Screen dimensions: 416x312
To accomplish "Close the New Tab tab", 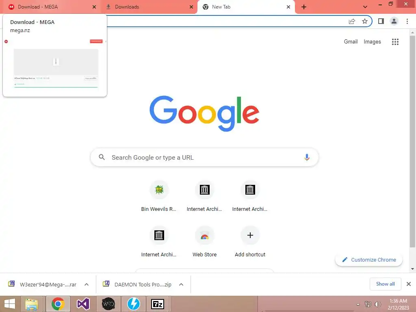I will point(288,7).
